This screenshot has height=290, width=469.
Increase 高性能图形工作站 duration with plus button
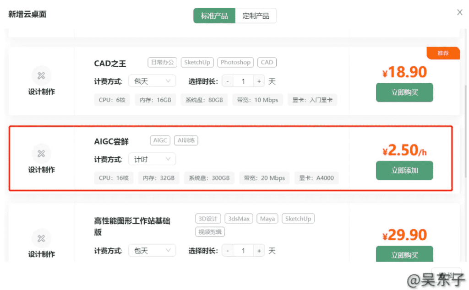pos(259,251)
